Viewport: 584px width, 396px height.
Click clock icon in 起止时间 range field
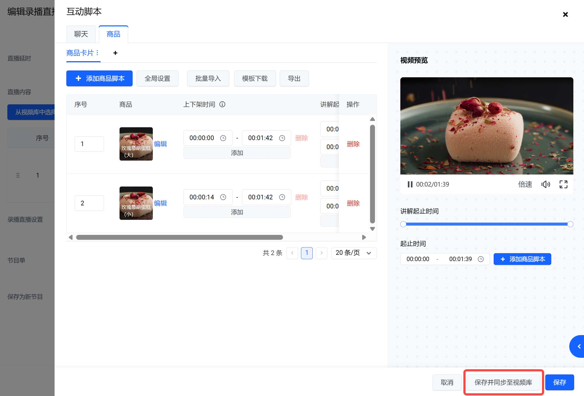tap(481, 259)
